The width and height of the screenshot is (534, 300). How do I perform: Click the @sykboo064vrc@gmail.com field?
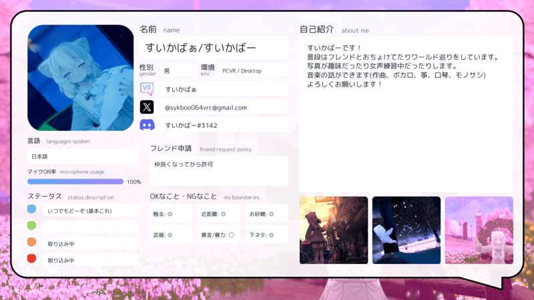click(224, 107)
